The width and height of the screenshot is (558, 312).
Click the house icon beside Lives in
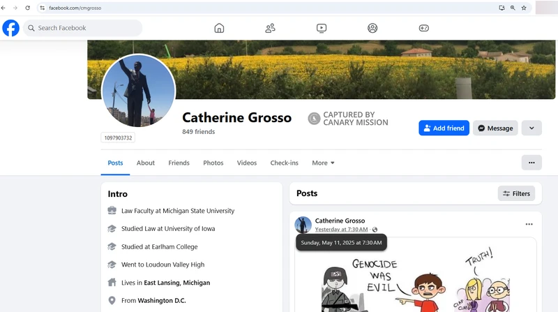(112, 283)
